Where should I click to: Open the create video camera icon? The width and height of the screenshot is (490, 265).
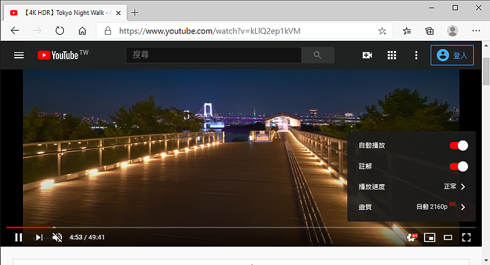pos(367,55)
